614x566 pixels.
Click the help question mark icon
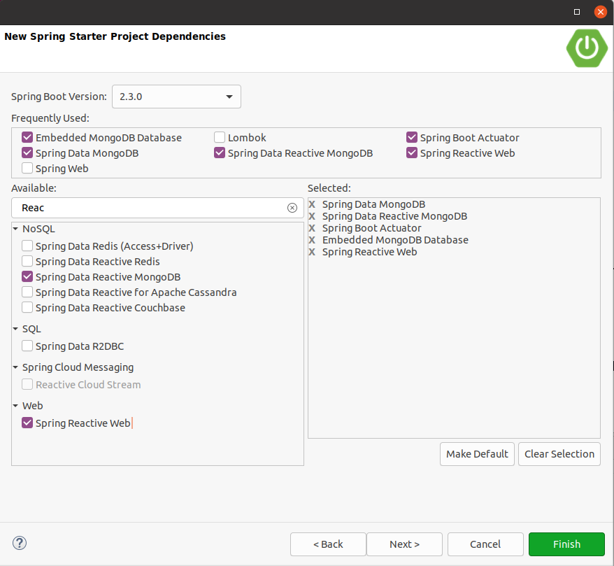click(x=19, y=544)
